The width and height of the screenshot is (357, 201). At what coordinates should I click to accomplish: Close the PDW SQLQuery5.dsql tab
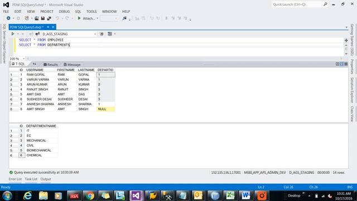coord(53,27)
